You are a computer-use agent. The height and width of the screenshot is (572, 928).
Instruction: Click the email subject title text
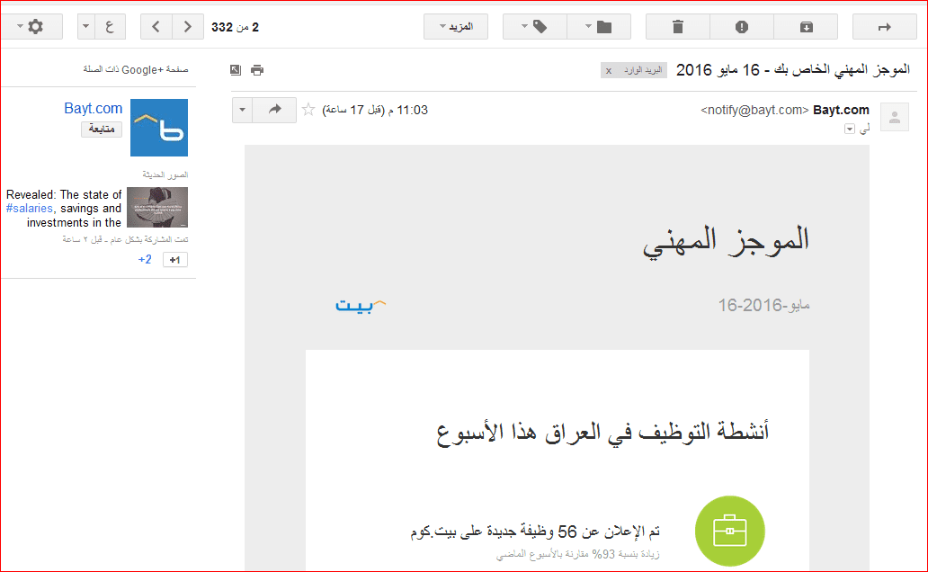(792, 70)
